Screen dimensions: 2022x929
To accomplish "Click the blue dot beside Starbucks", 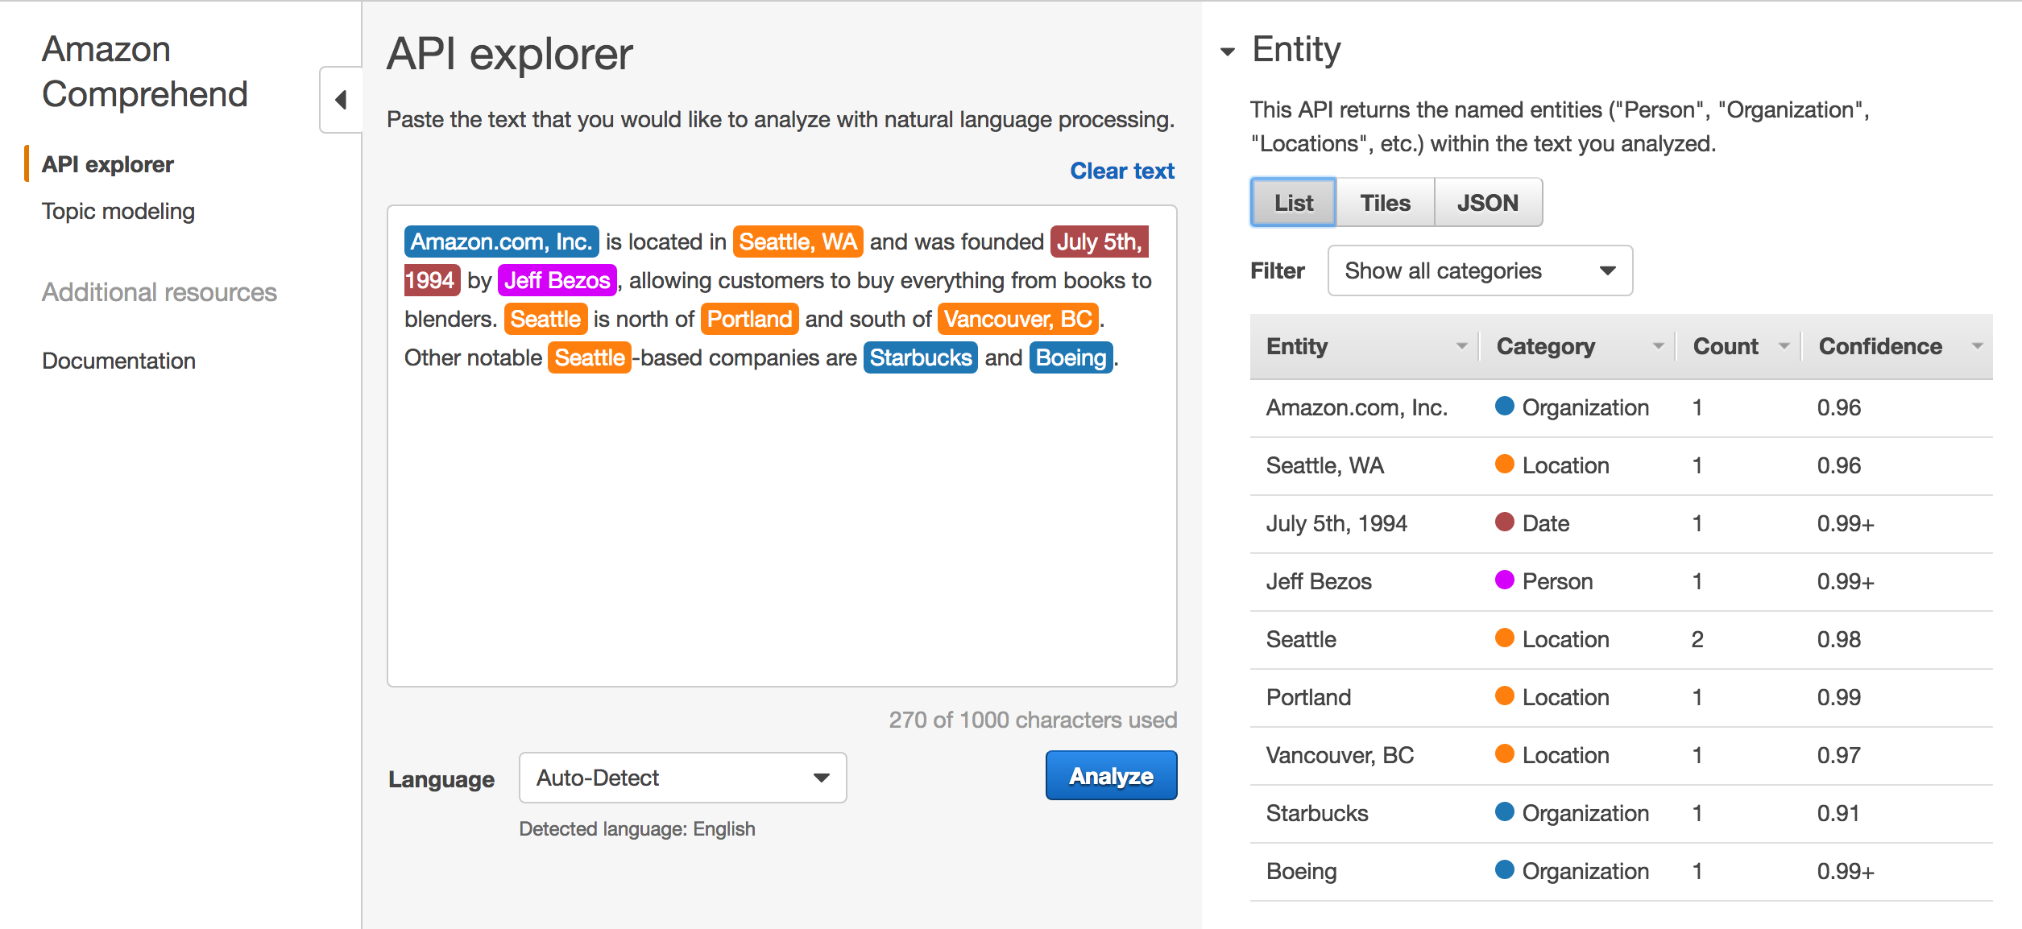I will pos(1506,813).
